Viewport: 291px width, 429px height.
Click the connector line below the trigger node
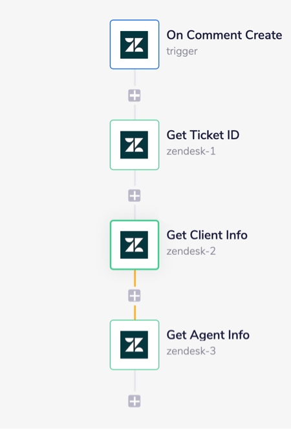[x=135, y=78]
